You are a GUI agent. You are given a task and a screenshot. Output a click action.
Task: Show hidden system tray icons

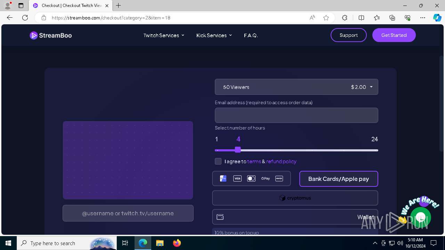[x=375, y=243]
